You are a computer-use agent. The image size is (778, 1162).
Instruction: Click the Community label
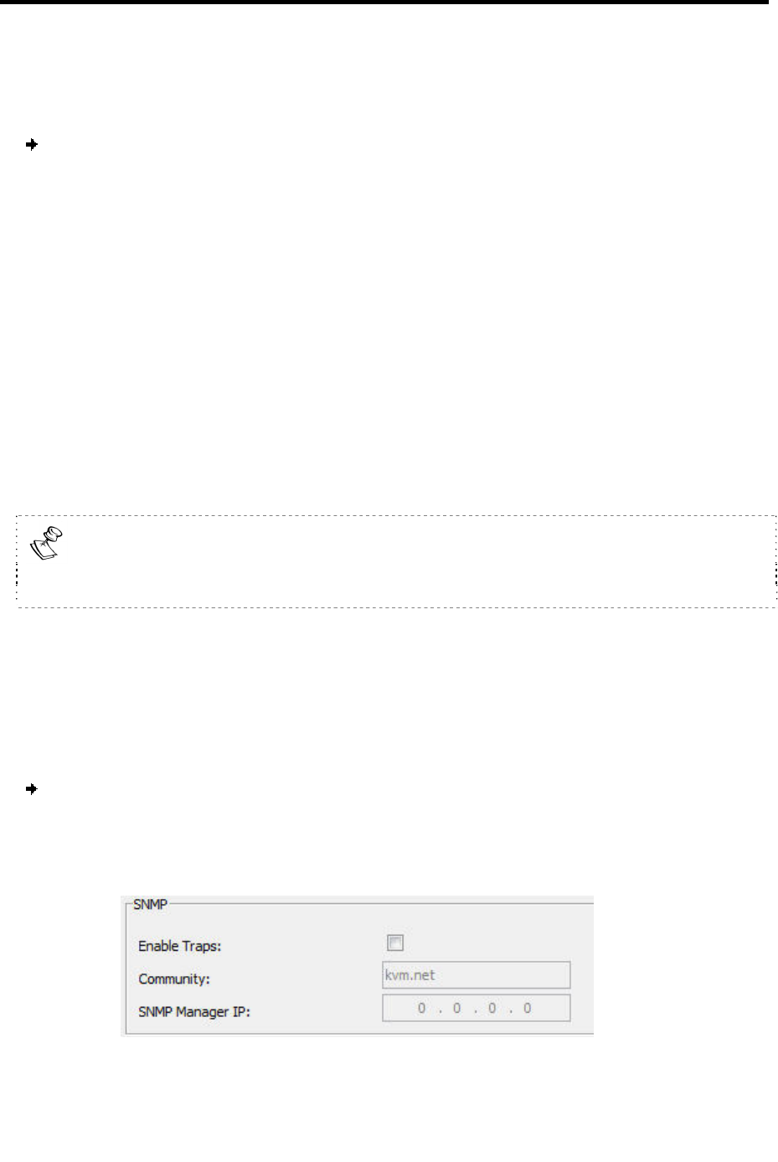(174, 979)
